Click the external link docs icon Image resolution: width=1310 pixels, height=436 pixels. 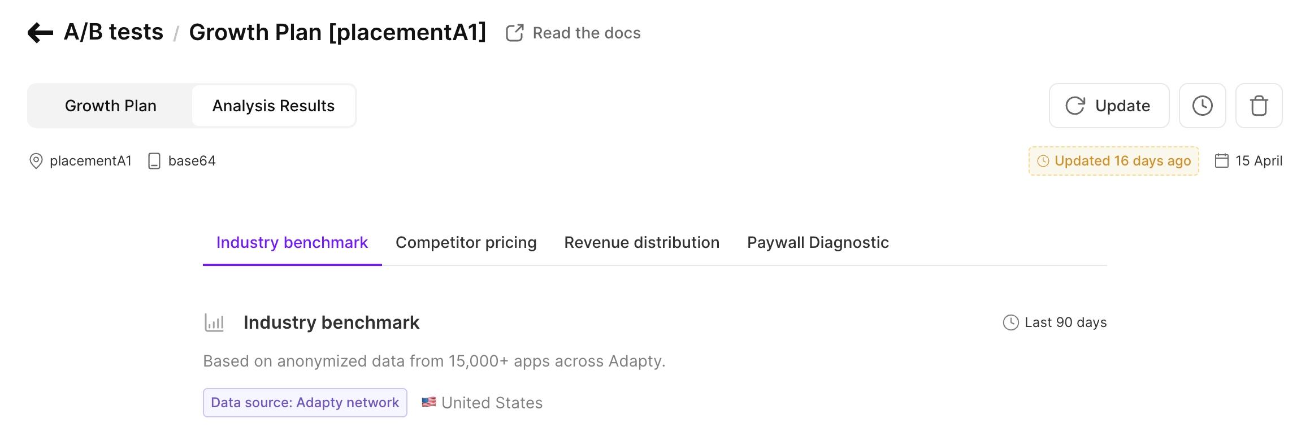pyautogui.click(x=514, y=33)
